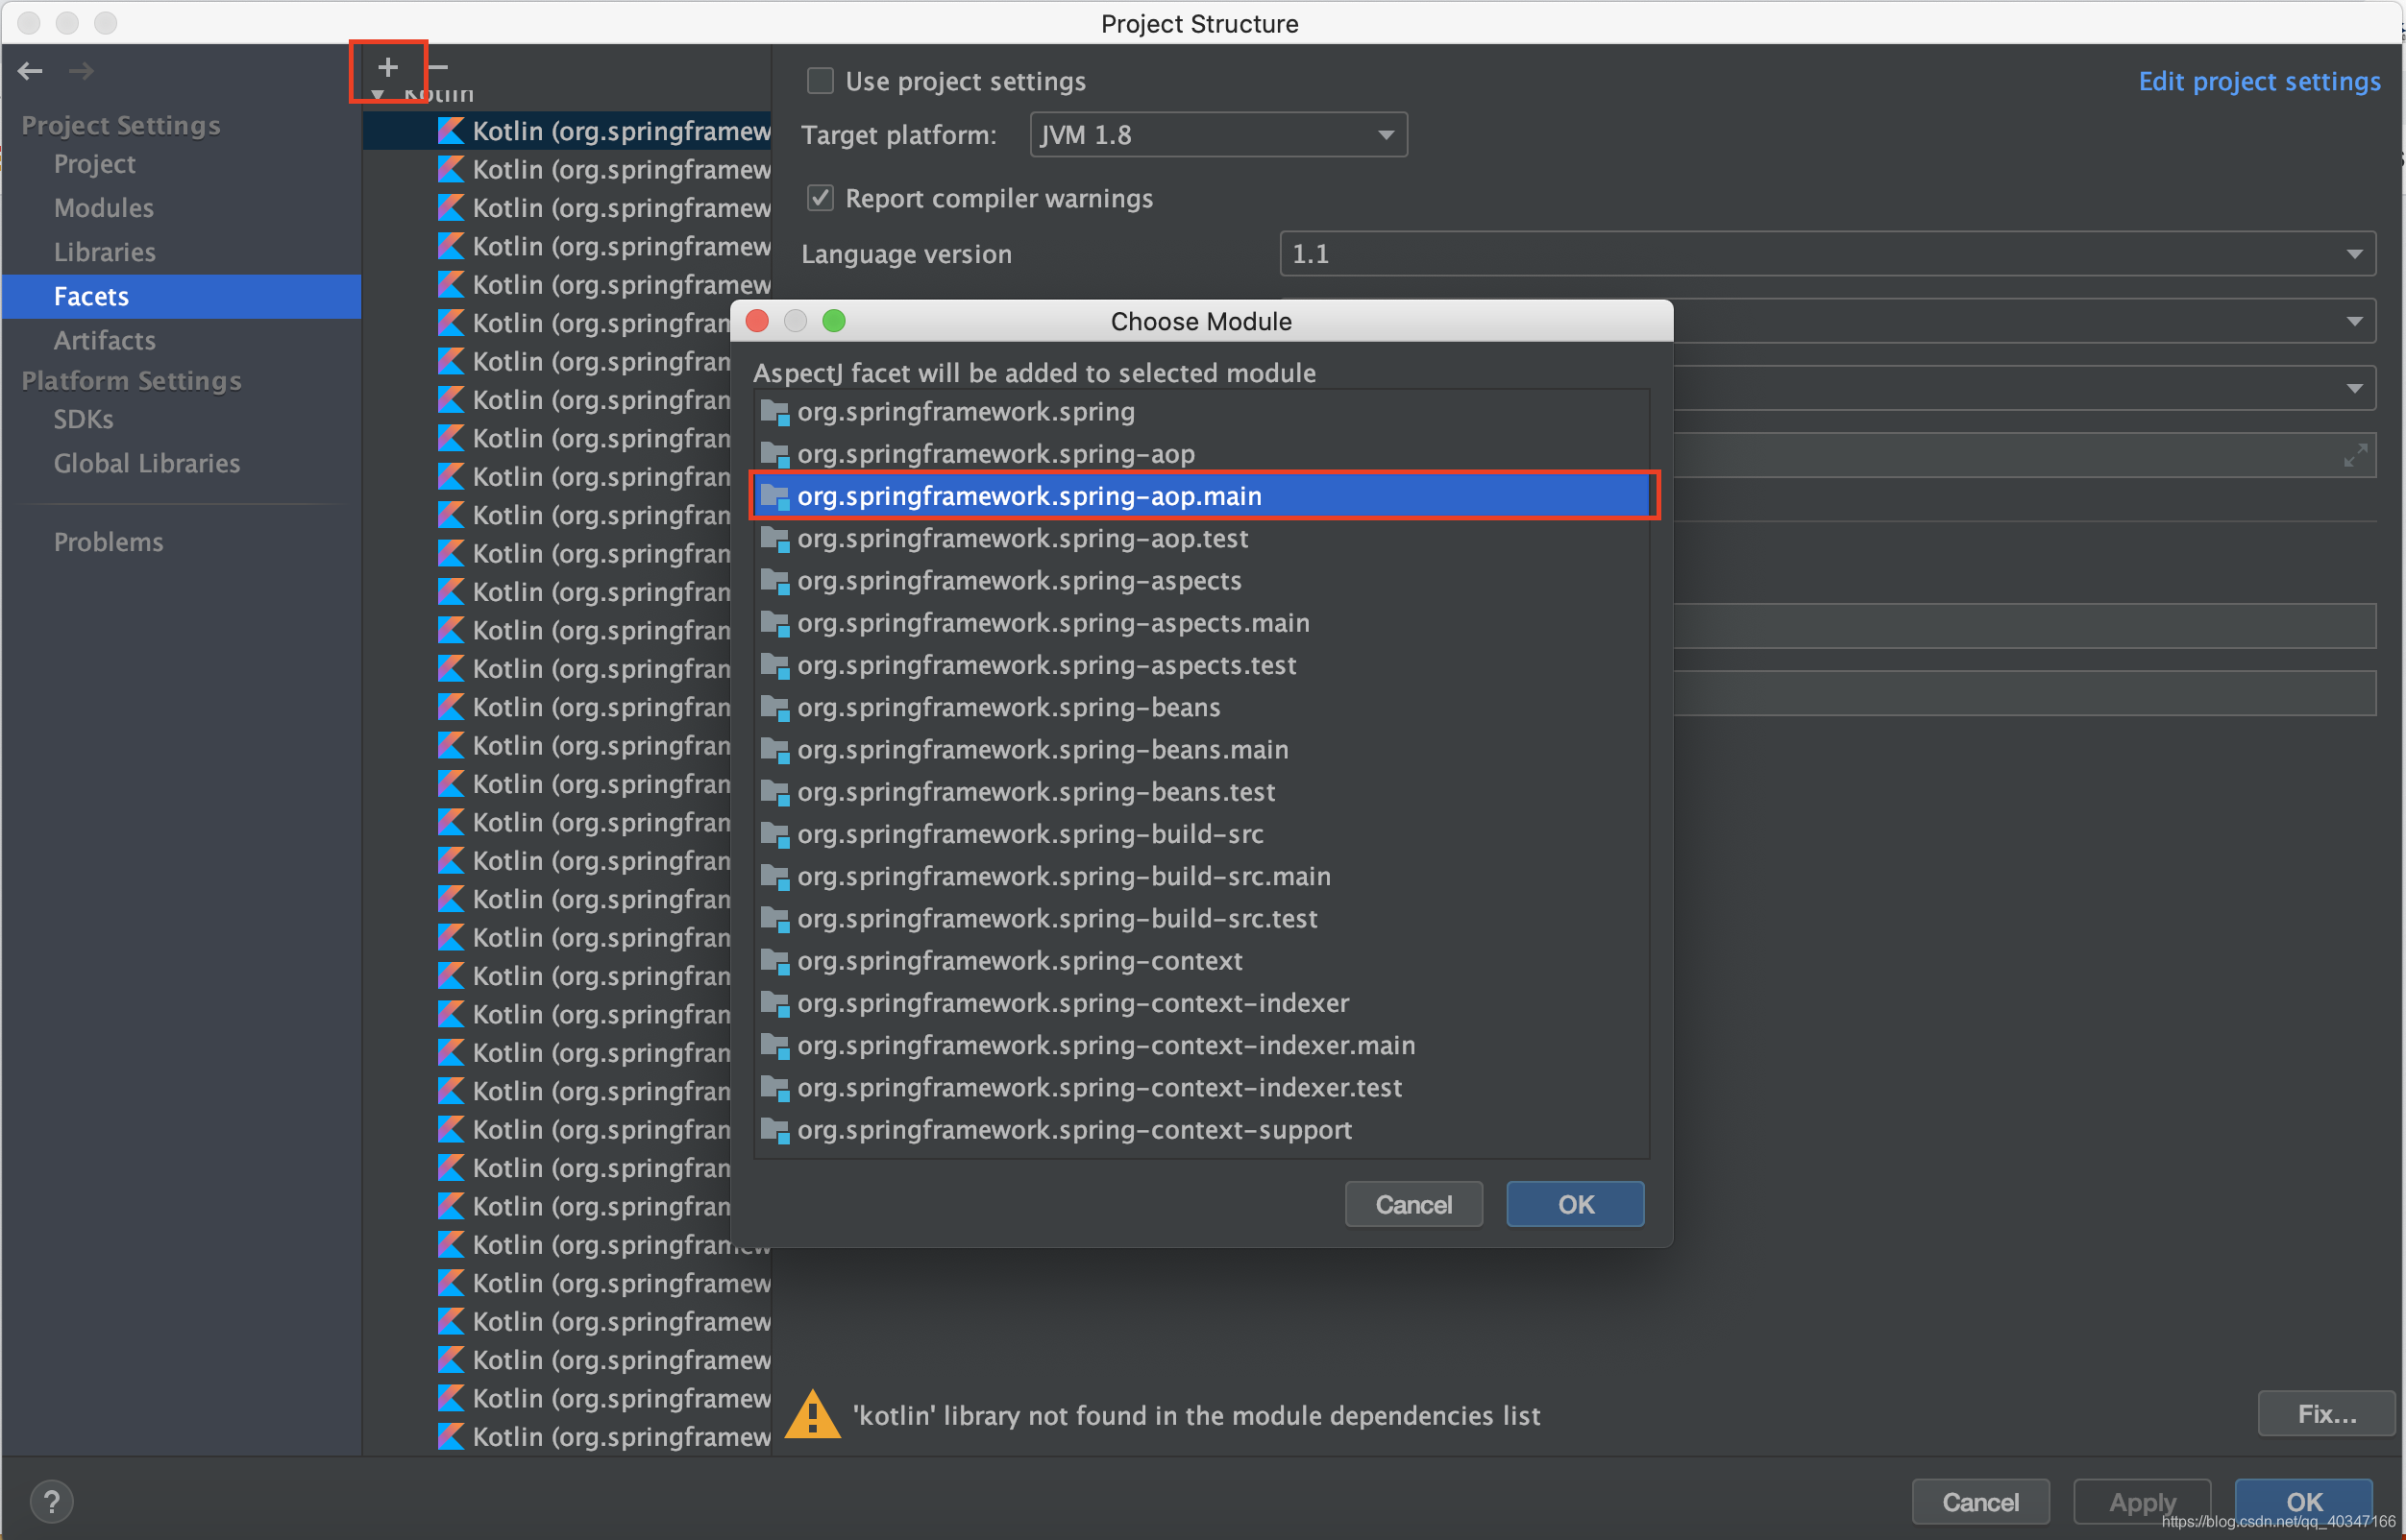Screen dimensions: 2406x1540
Task: Click module icon of spring-context-indexer.test
Action: pyautogui.click(x=774, y=1088)
